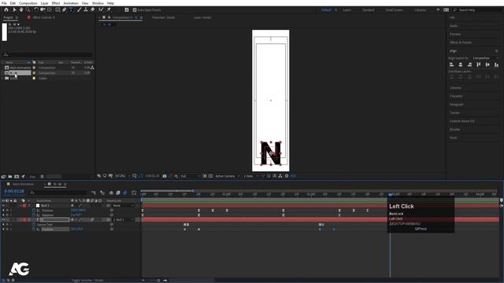Click align vertical center icon
This screenshot has height=283, width=504.
[487, 64]
